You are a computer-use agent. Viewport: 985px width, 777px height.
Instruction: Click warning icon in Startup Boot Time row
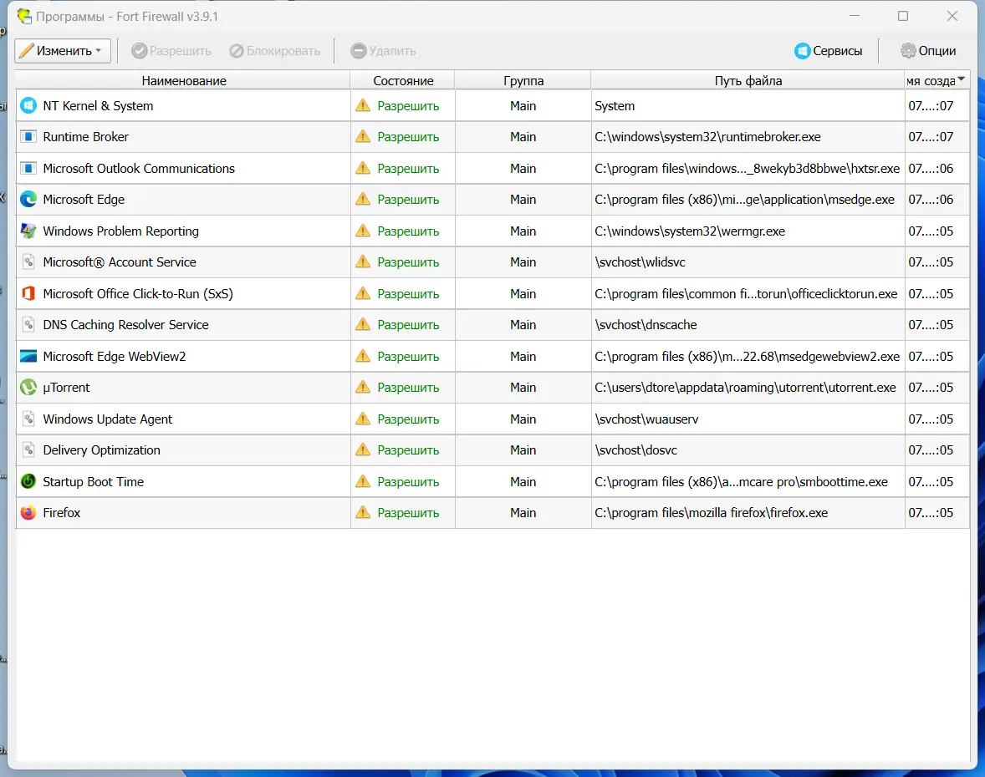coord(362,481)
